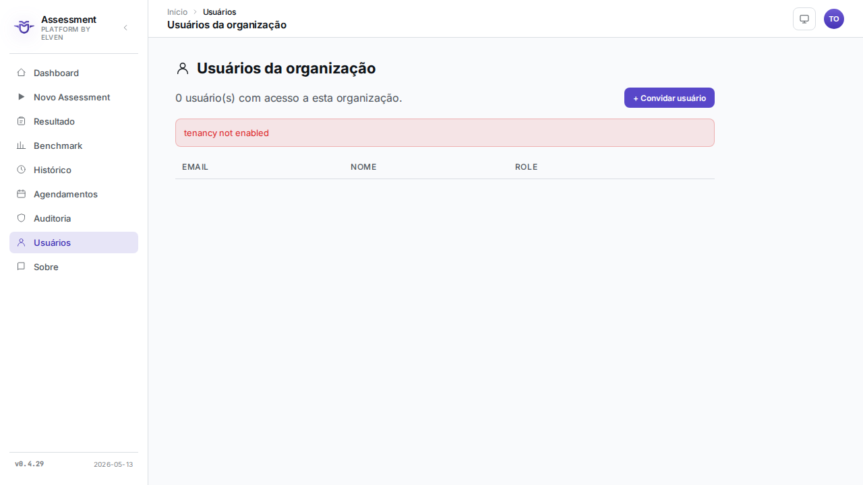Click the Sobre icon in sidebar

click(x=21, y=267)
